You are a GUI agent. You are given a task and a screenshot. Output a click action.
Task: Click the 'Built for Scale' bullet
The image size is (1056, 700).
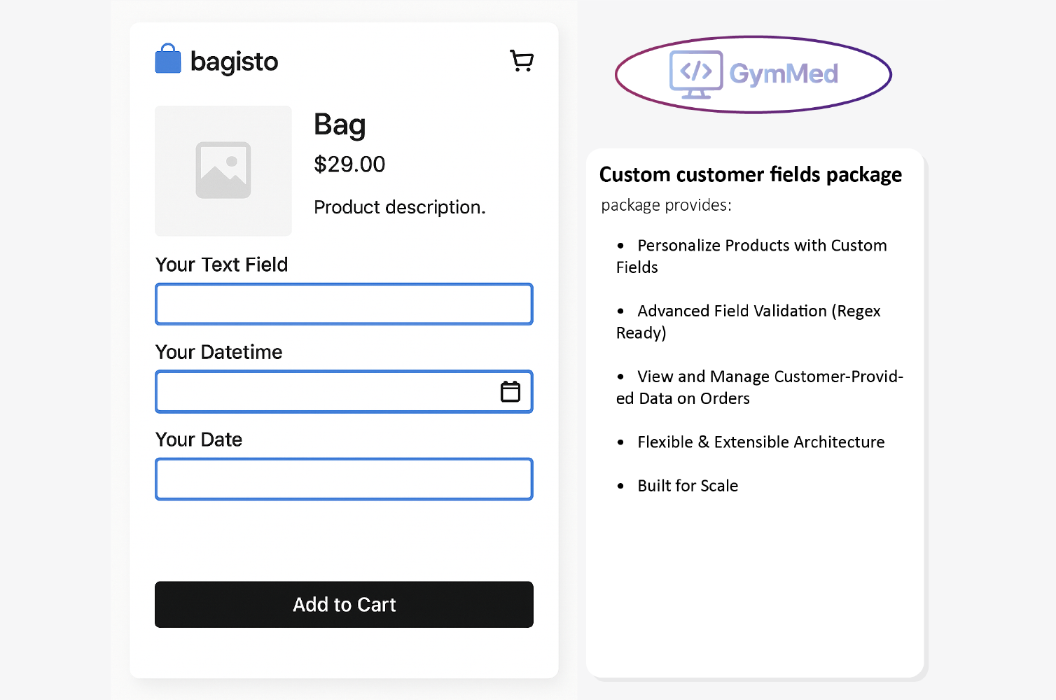677,486
